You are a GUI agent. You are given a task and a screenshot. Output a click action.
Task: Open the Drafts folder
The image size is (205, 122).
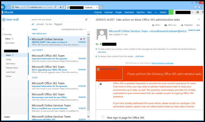pyautogui.click(x=8, y=59)
